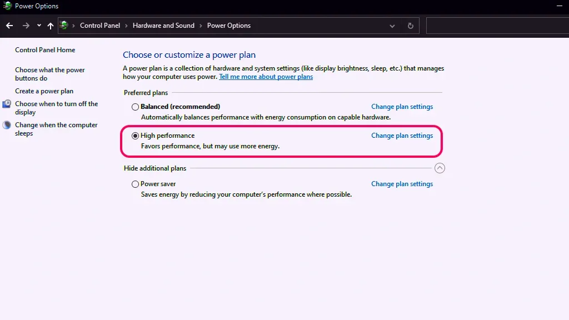
Task: Click the Power Options icon in the address bar
Action: (64, 26)
